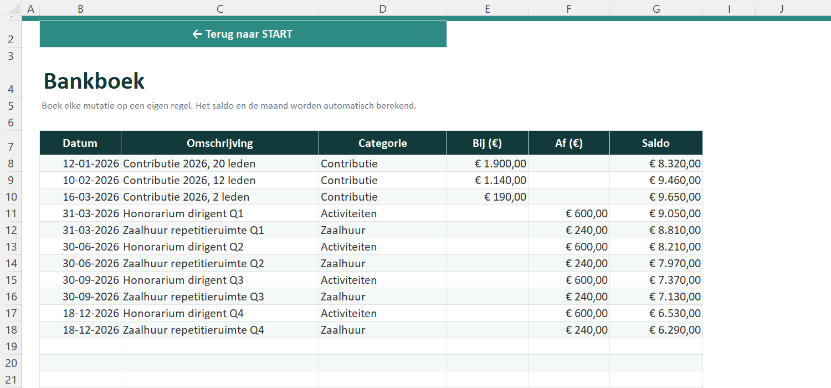Screen dimensions: 831x388
Task: Click the Bankboek title cell
Action: (94, 81)
